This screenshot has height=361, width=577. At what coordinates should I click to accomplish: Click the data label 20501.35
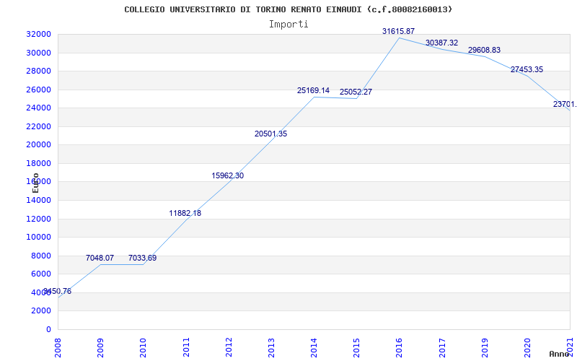coord(271,134)
